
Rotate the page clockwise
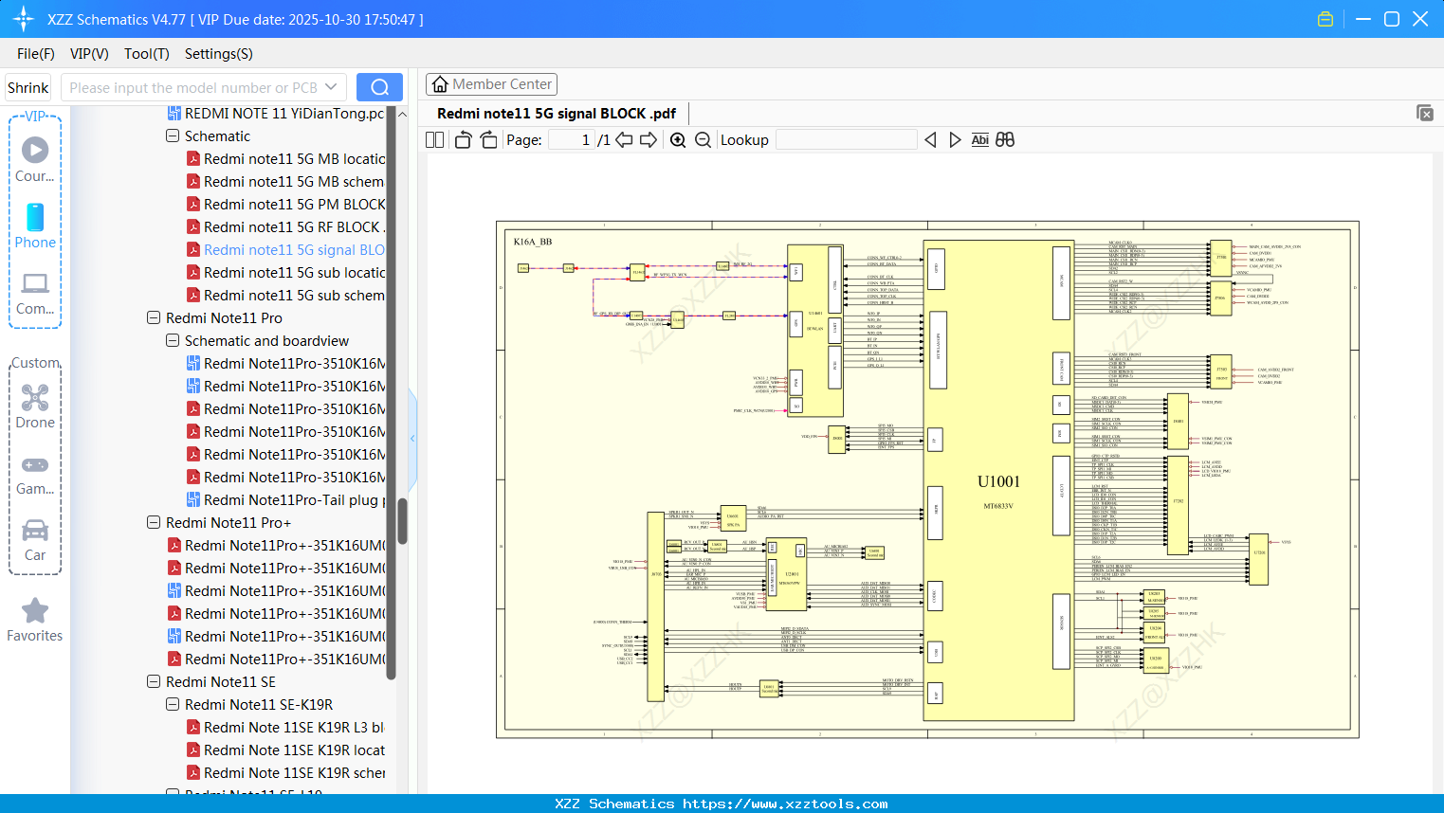(488, 140)
